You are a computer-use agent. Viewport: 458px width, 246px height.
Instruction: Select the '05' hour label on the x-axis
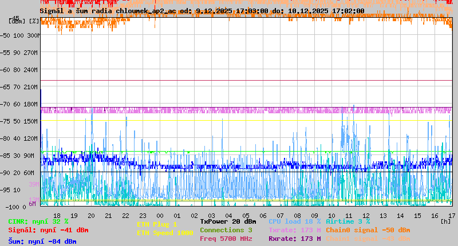pos(246,216)
